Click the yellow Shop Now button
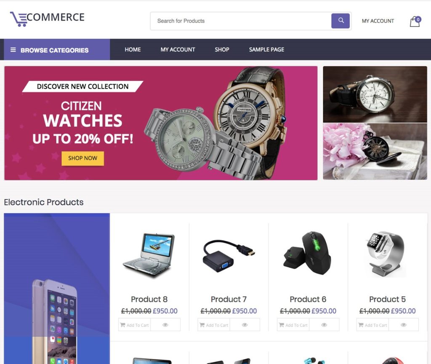 (x=83, y=158)
